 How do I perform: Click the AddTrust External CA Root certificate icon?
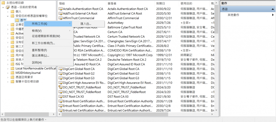click(x=60, y=13)
